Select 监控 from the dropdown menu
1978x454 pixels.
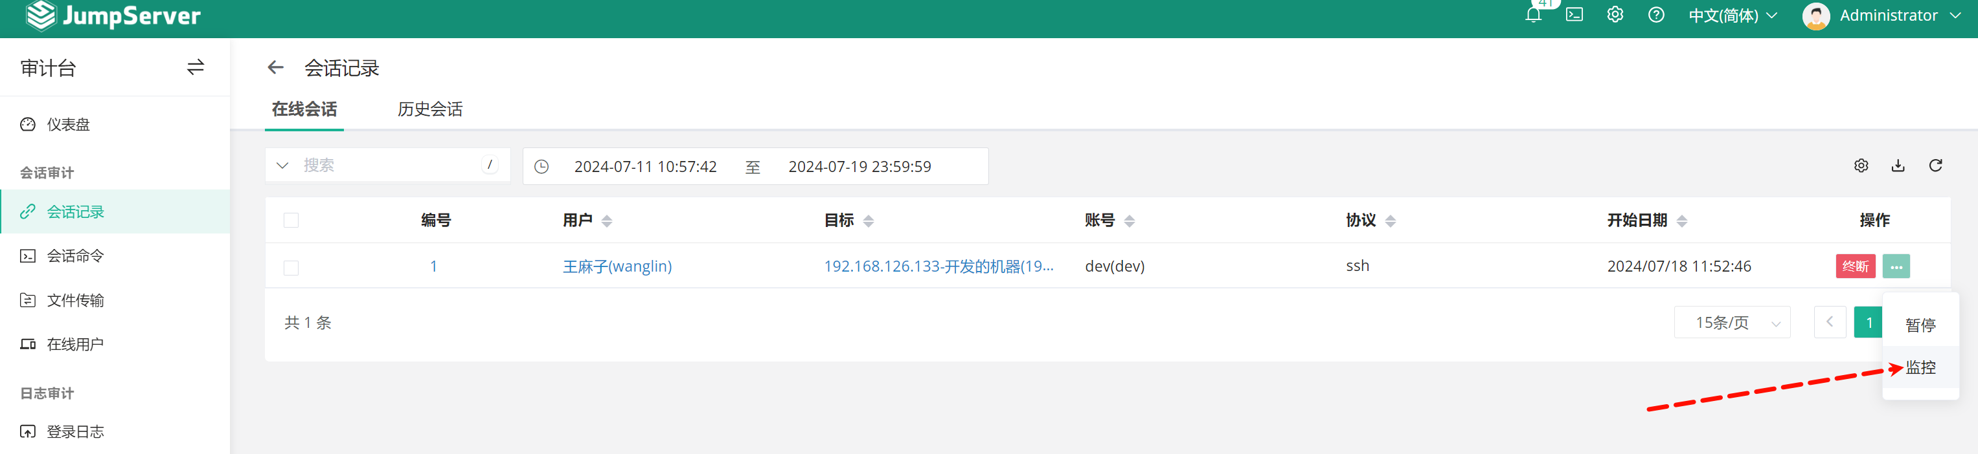tap(1920, 368)
